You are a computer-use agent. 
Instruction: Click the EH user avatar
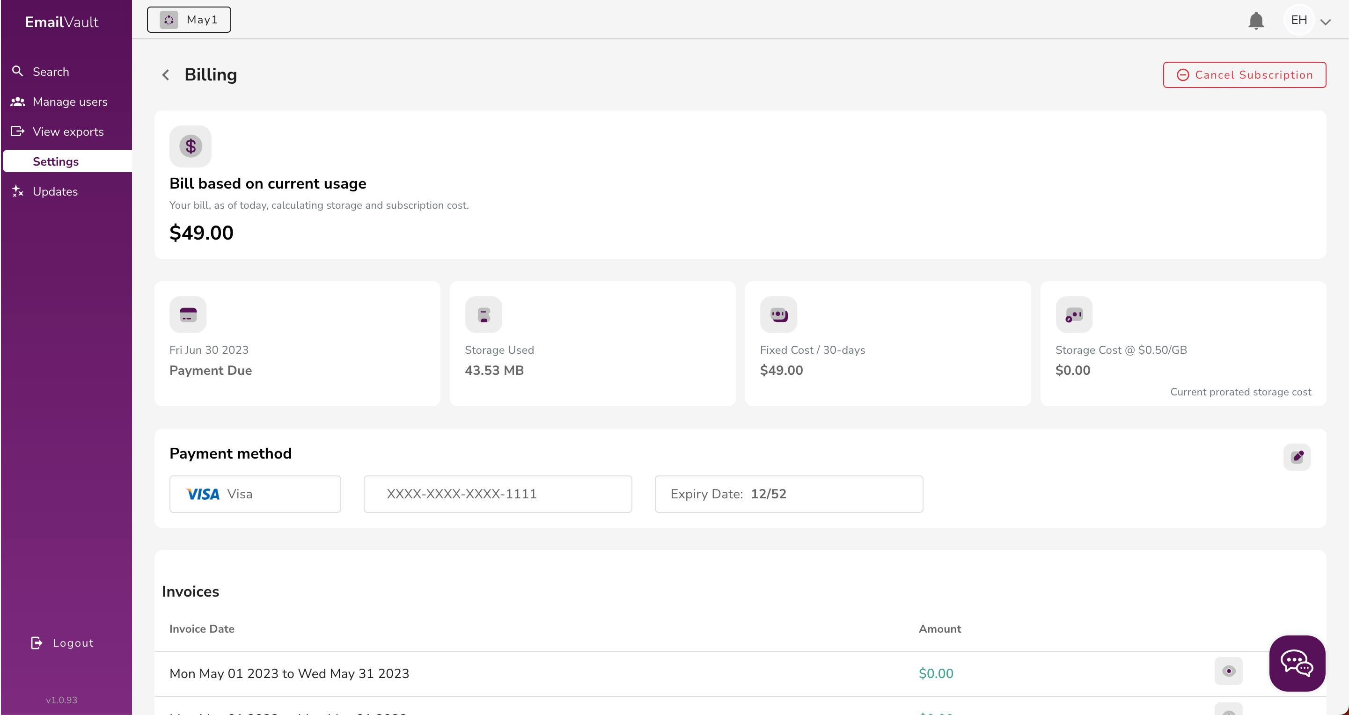pos(1299,20)
